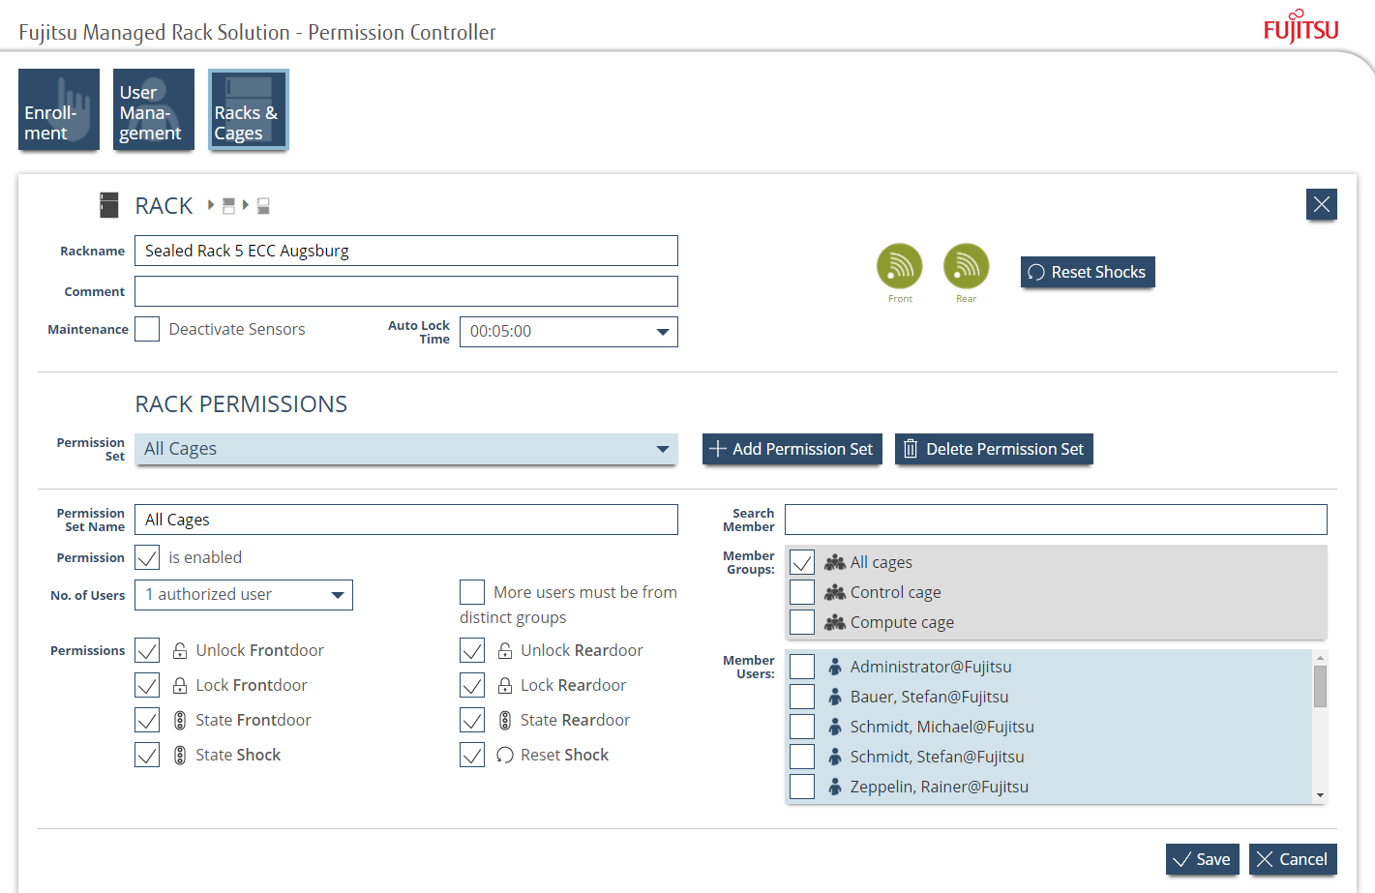The width and height of the screenshot is (1375, 893).
Task: Click the traffic light icon for State Shock
Action: pos(180,755)
